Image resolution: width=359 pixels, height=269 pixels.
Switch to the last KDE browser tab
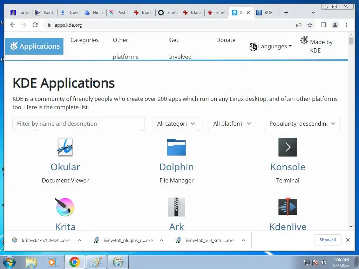266,13
